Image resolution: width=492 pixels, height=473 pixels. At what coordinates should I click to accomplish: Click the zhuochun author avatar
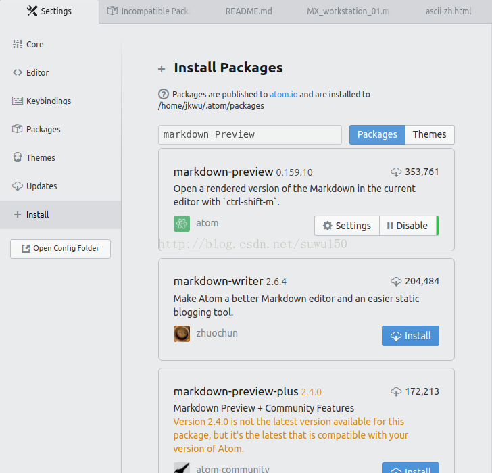(182, 334)
